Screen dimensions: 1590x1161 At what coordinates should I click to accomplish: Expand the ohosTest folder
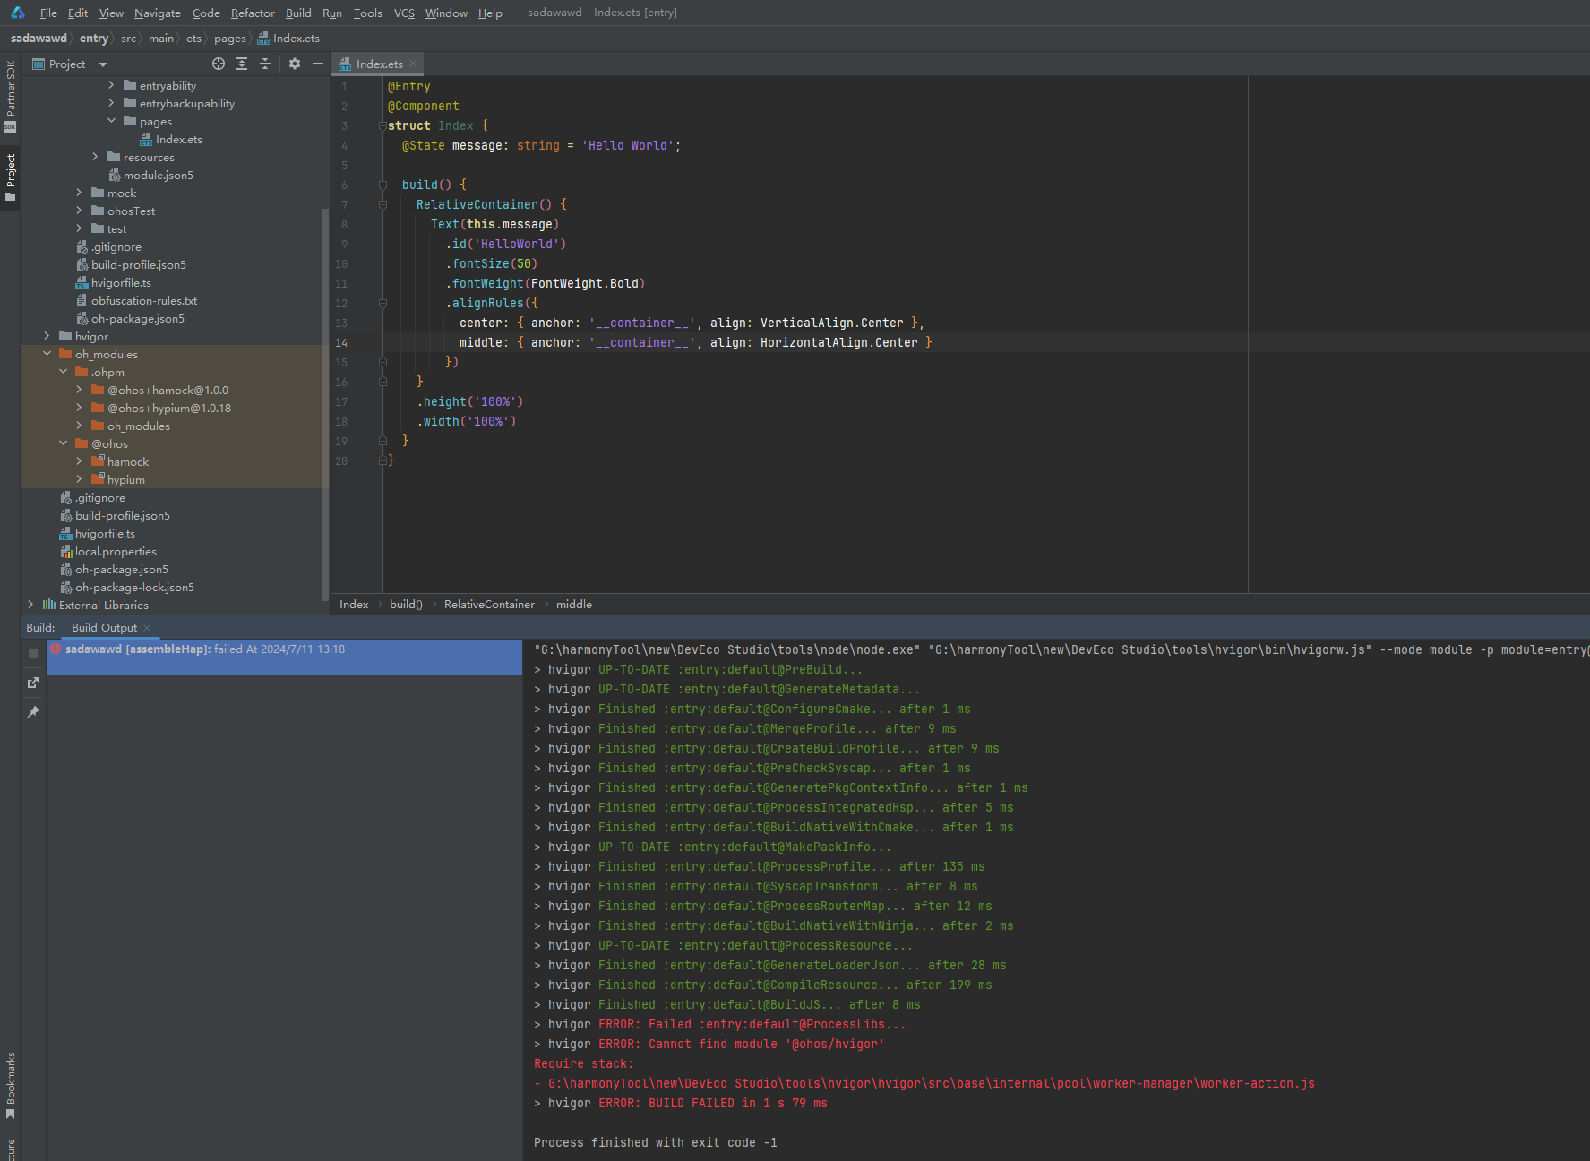[x=79, y=211]
